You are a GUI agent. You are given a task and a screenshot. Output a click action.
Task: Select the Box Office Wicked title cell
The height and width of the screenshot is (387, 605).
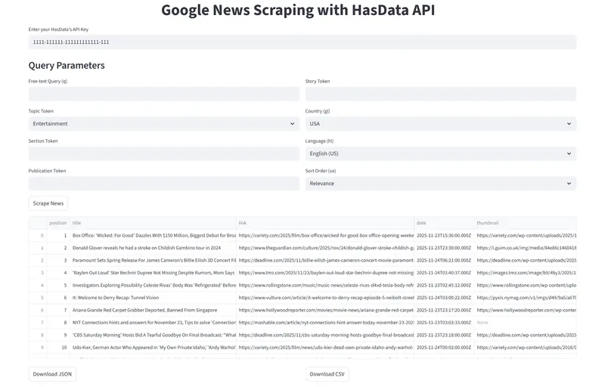(154, 235)
